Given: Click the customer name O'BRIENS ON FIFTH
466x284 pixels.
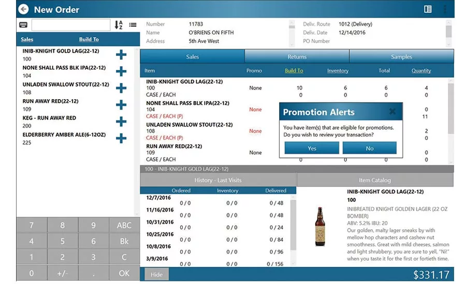Looking at the screenshot, I should (x=211, y=33).
